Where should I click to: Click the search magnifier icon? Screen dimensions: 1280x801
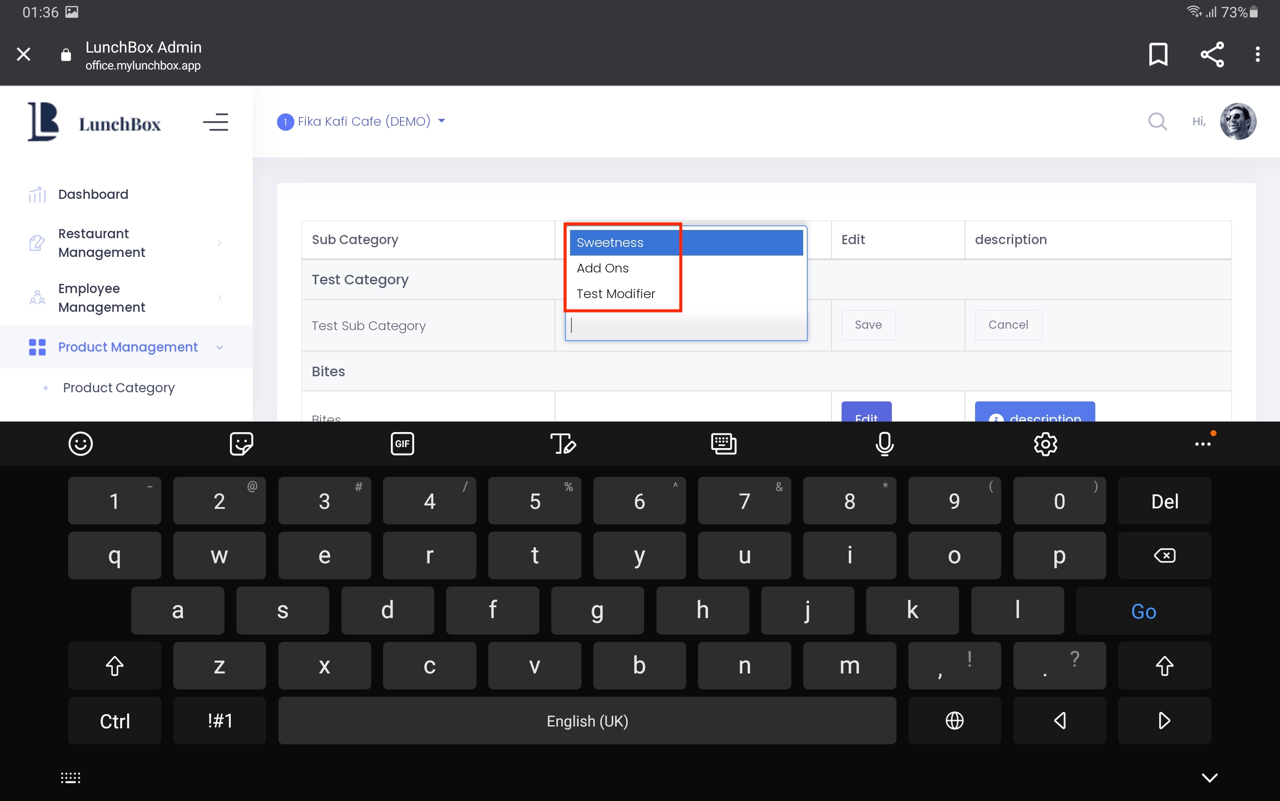tap(1157, 121)
